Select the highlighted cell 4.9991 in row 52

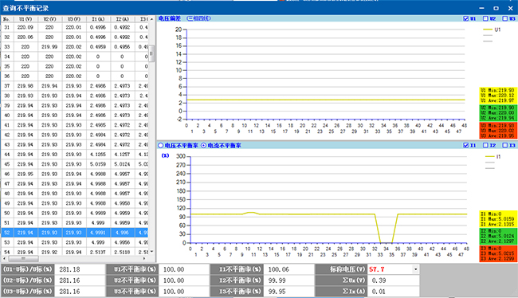click(98, 233)
